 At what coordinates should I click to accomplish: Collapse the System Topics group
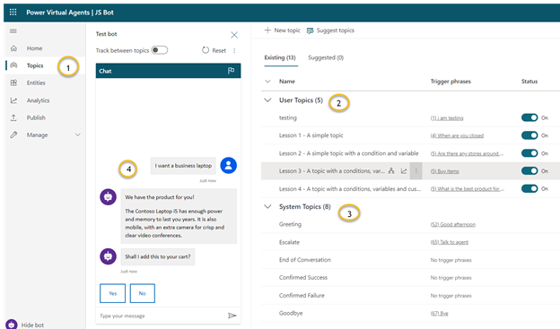coord(267,206)
